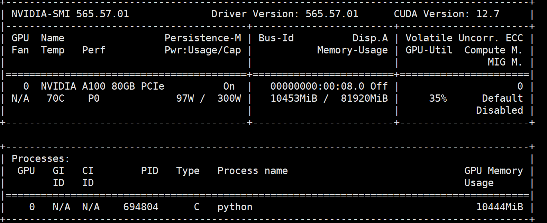547x223 pixels.
Task: Select the GPU Memory header in Processes
Action: point(494,171)
